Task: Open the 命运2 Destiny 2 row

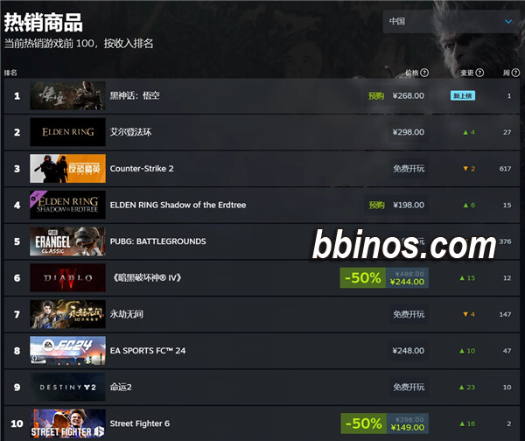Action: coord(262,387)
